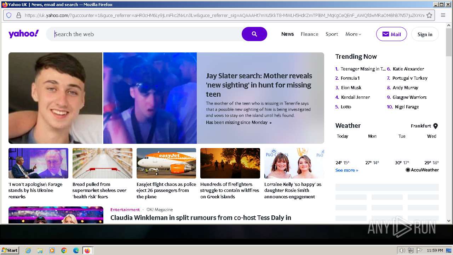Click the Entertainment category label
The image size is (453, 255).
coord(125,210)
